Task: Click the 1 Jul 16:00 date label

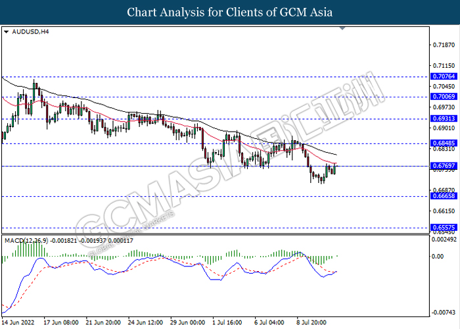Action: [227, 322]
